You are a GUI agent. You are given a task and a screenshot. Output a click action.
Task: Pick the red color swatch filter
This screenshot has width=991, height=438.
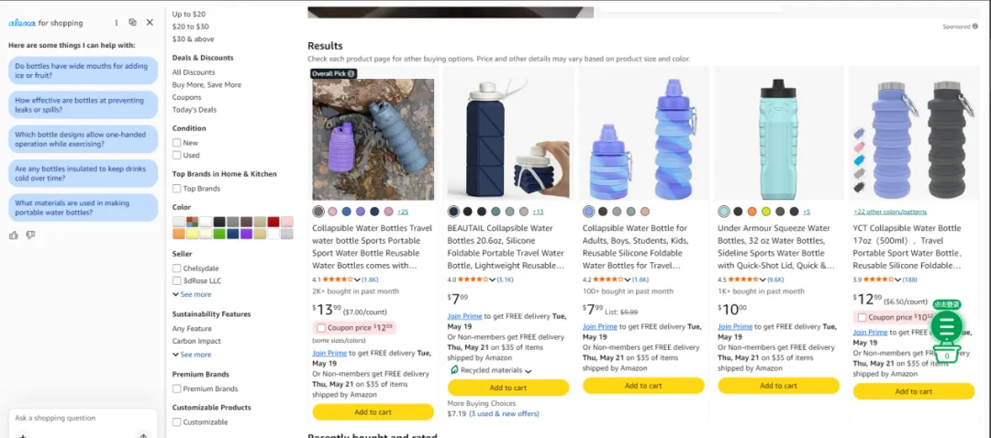(x=273, y=222)
